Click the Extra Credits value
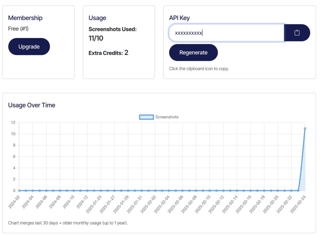Viewport: 320px width, 236px height. pyautogui.click(x=126, y=53)
